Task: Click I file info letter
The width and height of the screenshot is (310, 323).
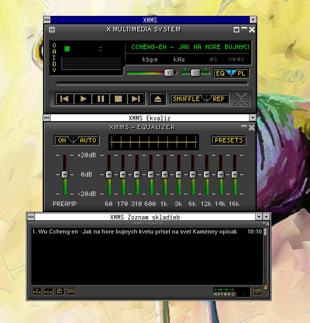Action: (x=54, y=58)
